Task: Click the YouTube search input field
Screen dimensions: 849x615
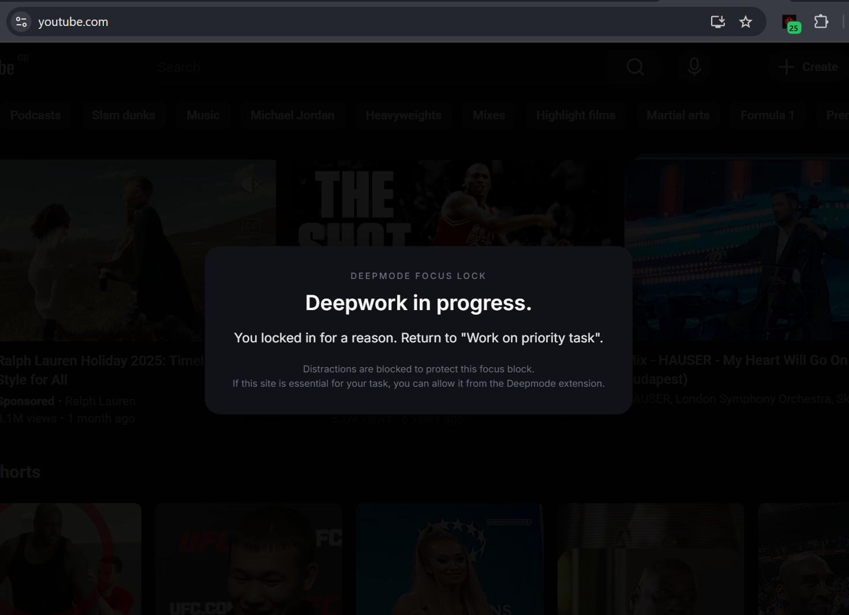Action: click(375, 67)
